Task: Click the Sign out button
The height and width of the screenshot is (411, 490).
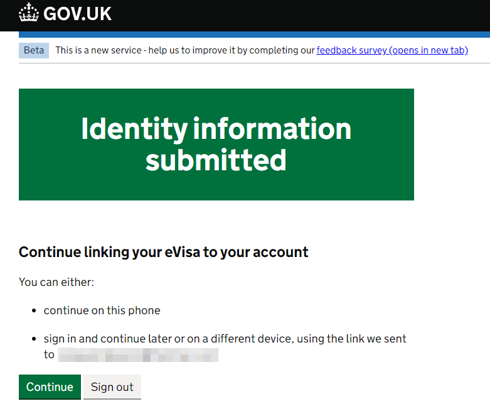Action: coord(112,386)
